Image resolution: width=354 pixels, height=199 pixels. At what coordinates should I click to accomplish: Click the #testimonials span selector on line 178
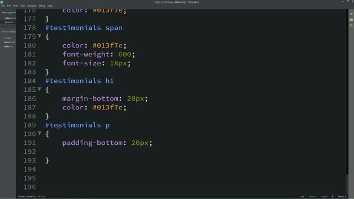click(x=84, y=28)
